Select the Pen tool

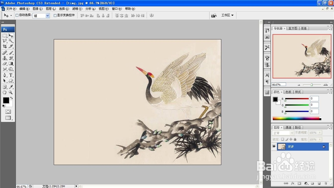5,75
